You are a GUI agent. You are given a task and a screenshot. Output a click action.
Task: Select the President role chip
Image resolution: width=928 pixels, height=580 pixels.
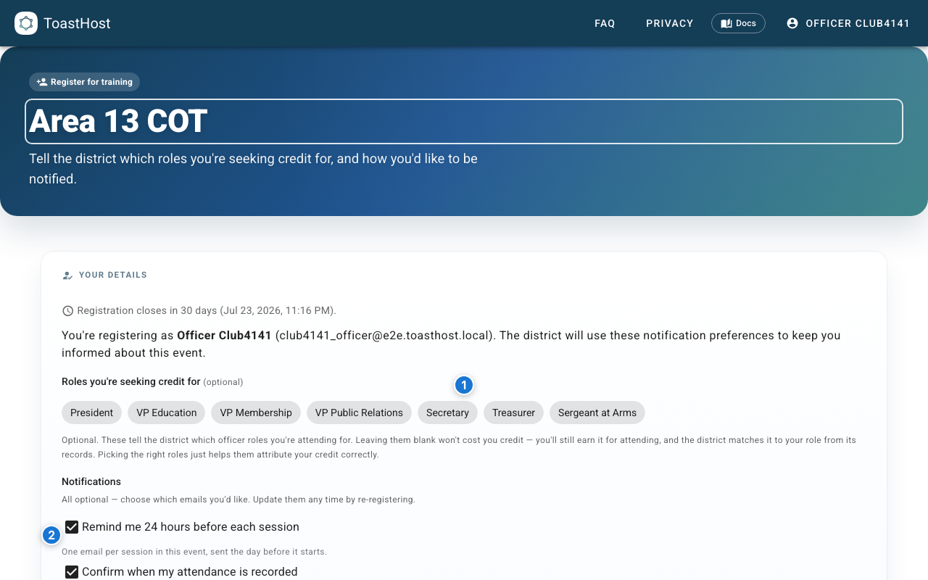click(91, 413)
